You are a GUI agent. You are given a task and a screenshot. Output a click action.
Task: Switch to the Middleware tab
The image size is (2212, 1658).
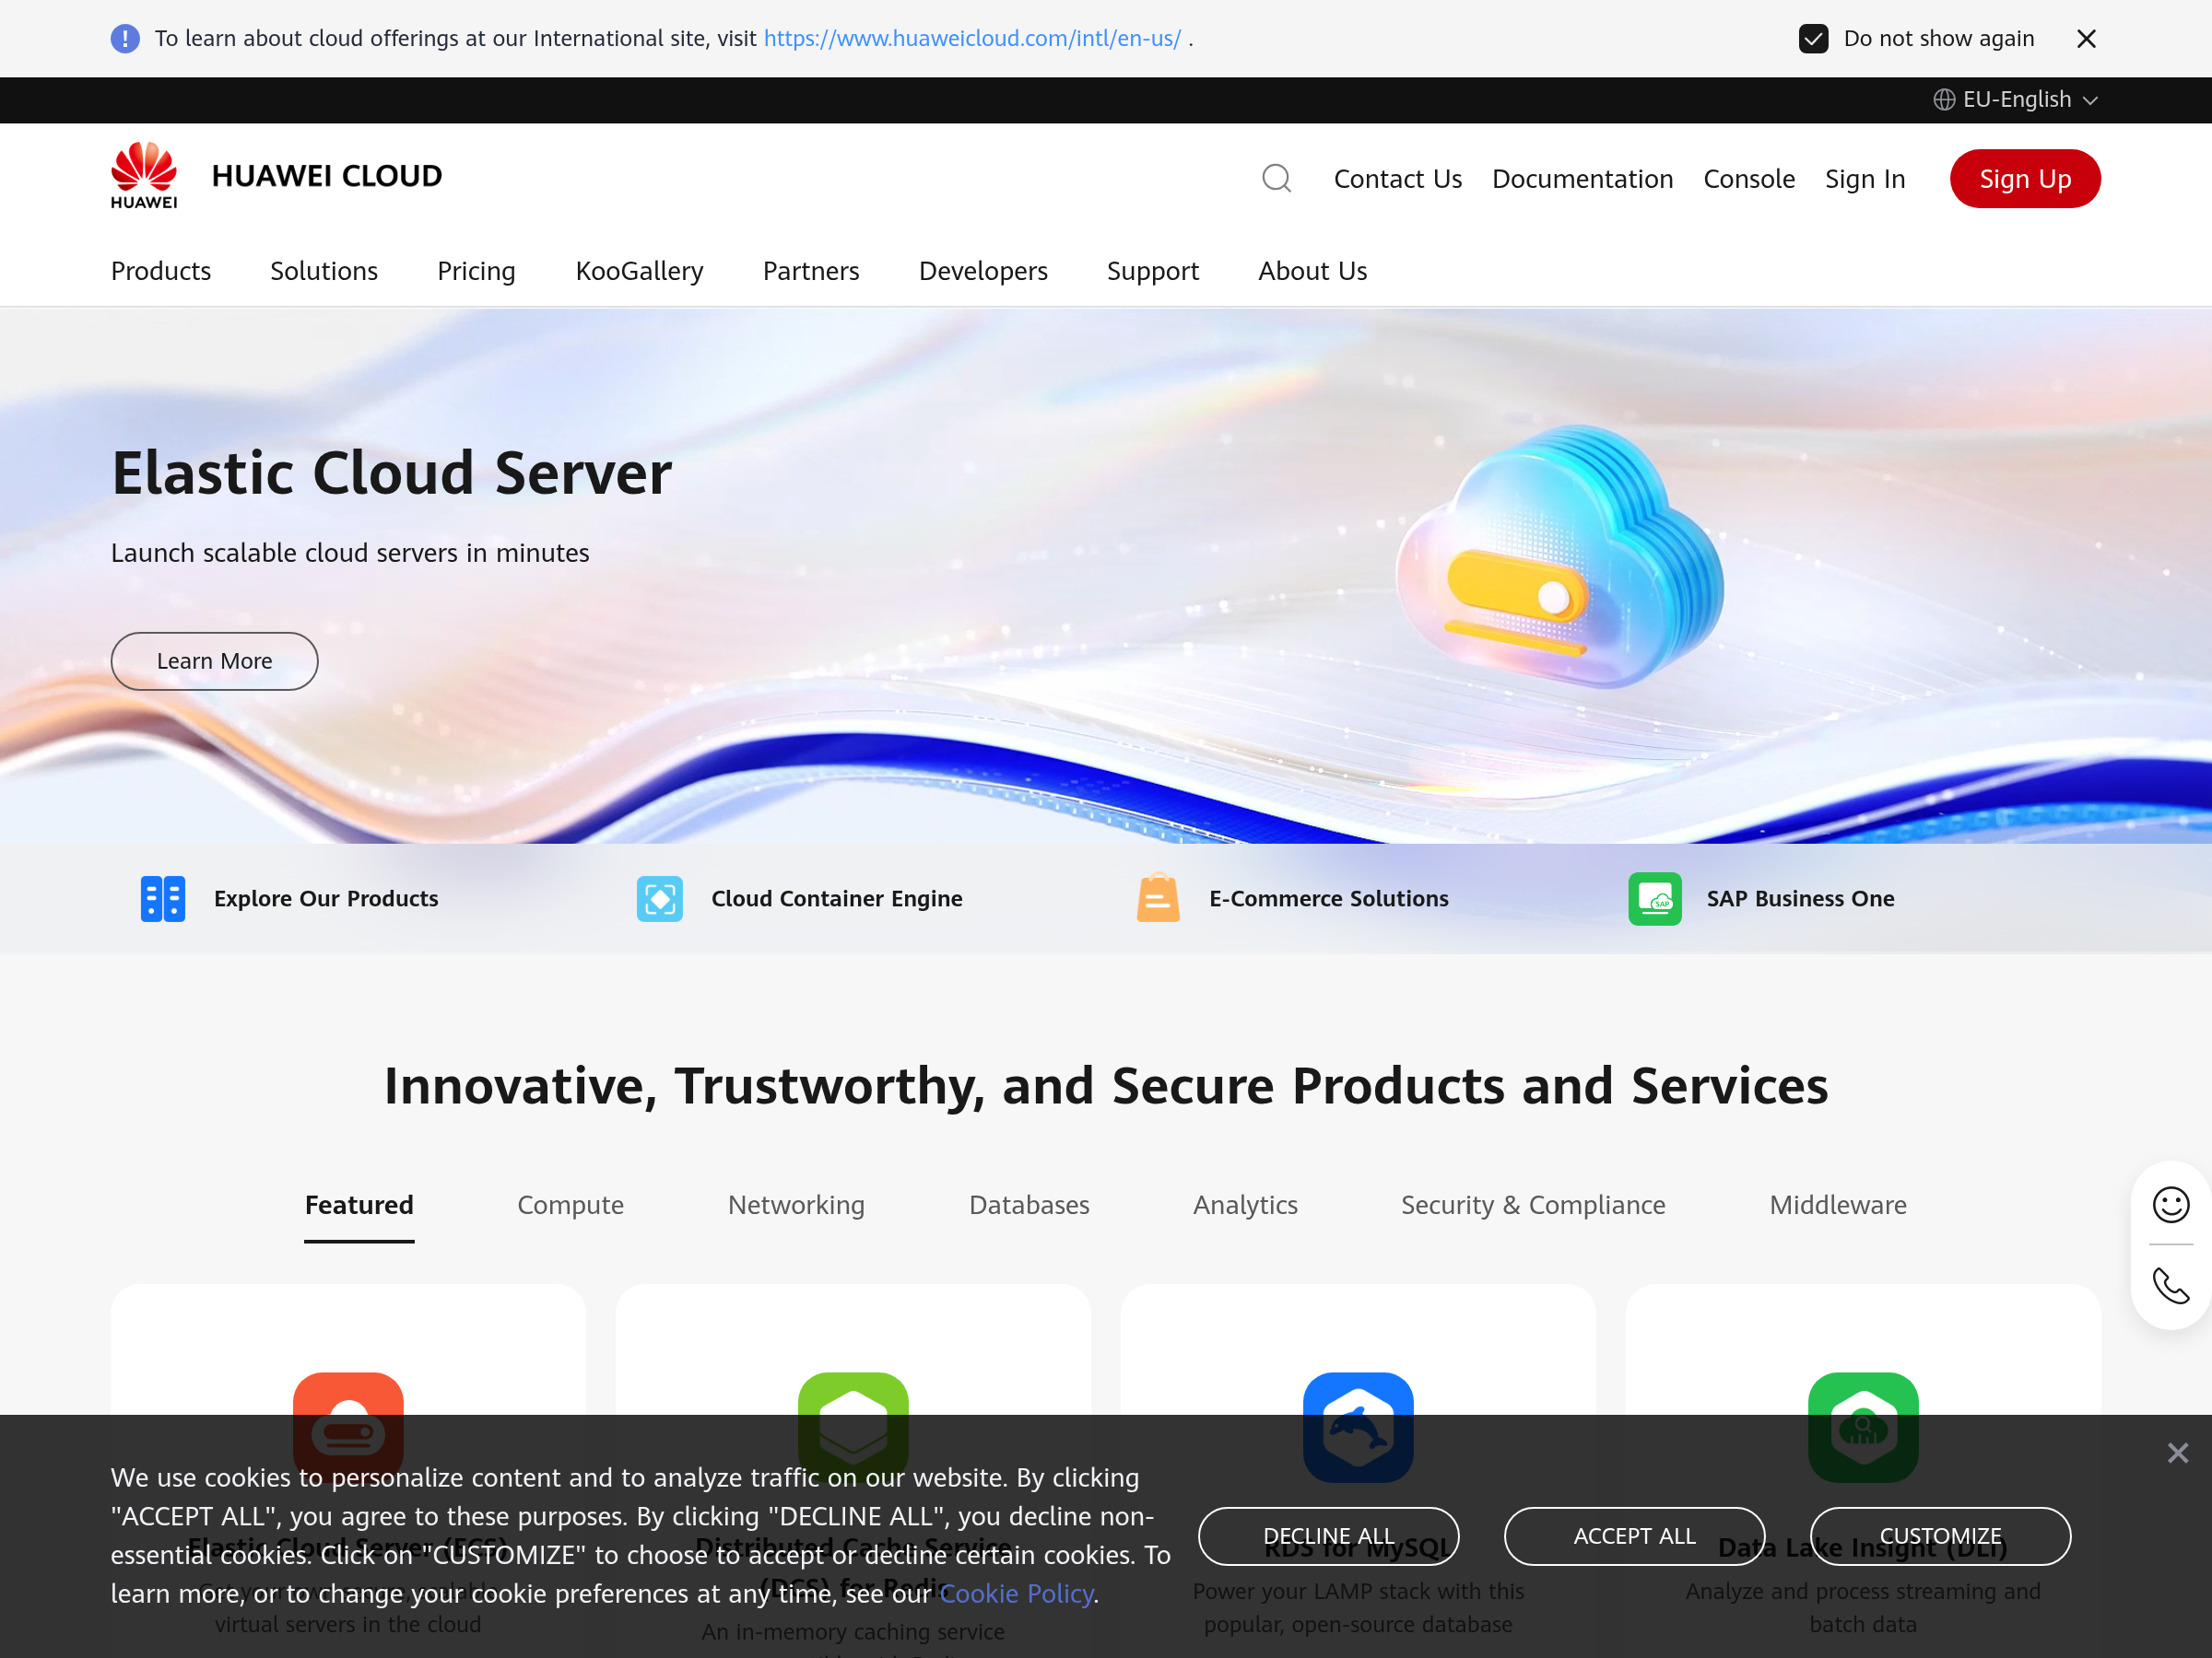[1838, 1205]
